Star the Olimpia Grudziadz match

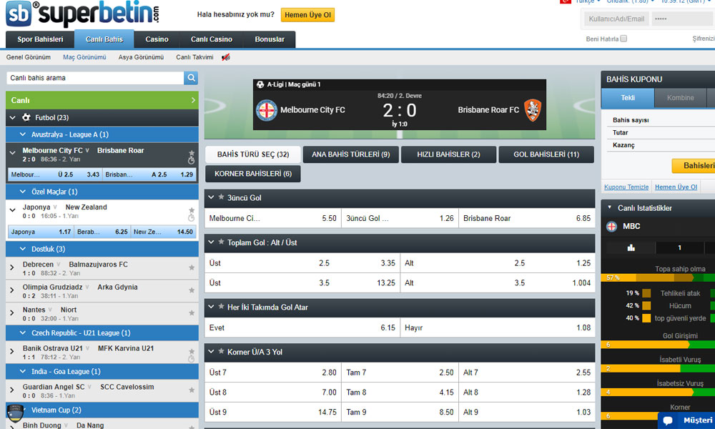click(x=192, y=290)
